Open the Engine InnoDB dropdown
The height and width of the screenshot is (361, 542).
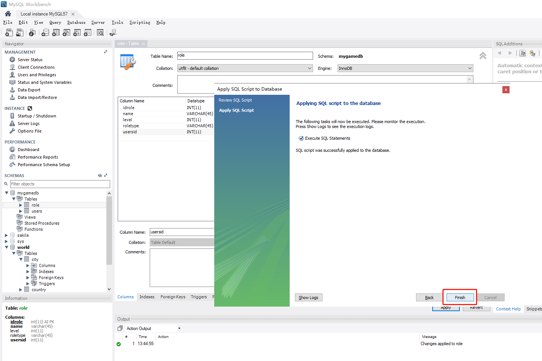pyautogui.click(x=470, y=68)
